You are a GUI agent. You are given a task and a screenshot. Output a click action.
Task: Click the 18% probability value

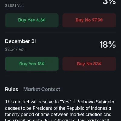tap(108, 45)
